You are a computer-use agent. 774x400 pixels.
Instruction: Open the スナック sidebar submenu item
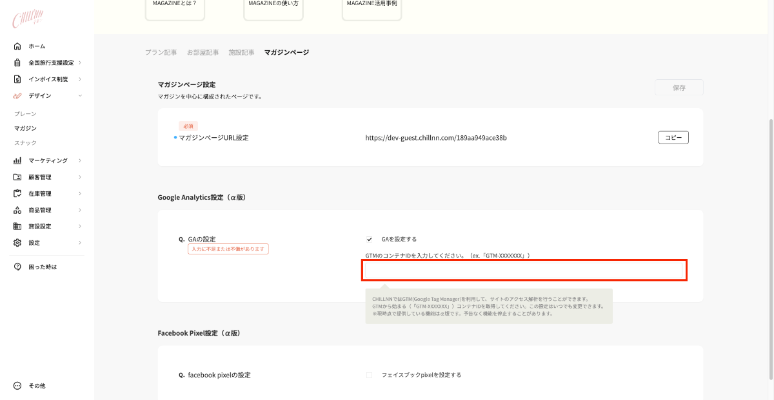click(x=26, y=142)
